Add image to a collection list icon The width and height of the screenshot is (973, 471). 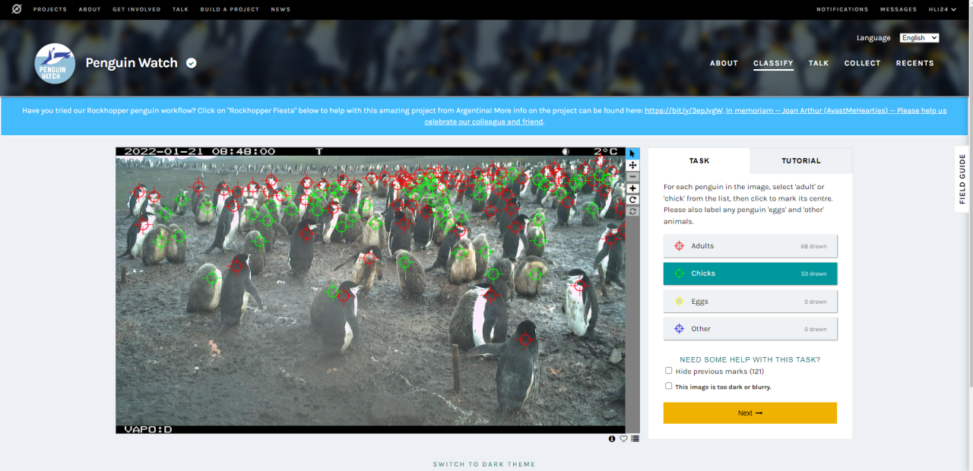point(635,438)
